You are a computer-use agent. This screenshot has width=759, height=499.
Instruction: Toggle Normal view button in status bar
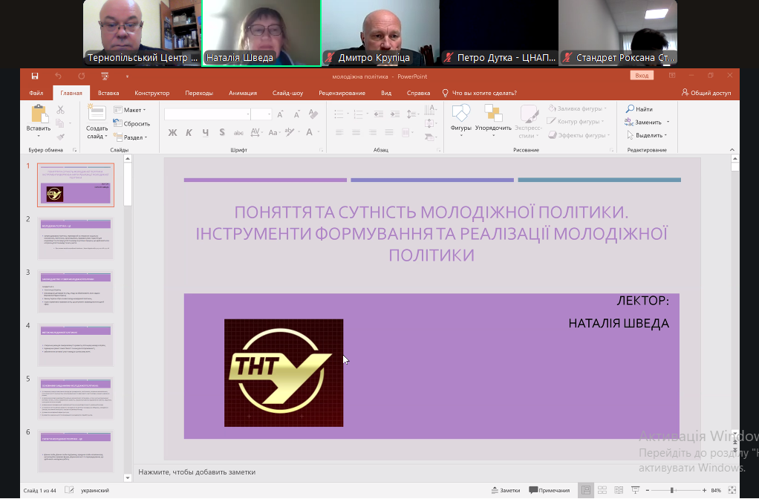(x=587, y=490)
